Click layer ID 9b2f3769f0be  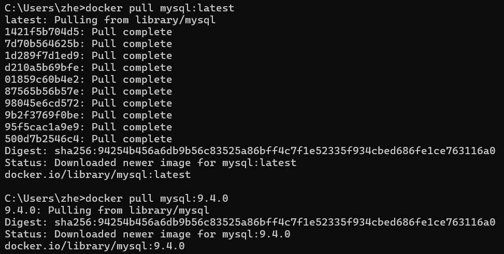[42, 115]
